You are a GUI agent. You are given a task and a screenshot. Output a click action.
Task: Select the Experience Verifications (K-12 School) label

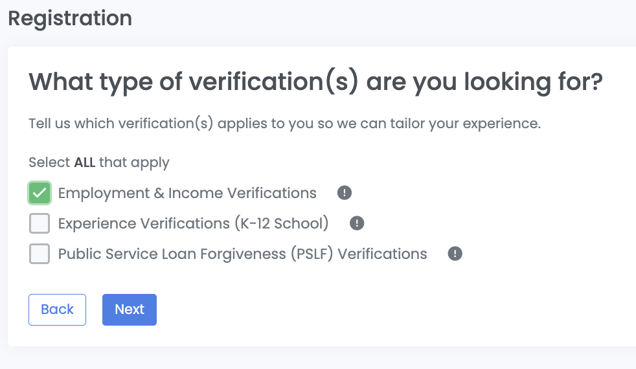[x=193, y=223]
